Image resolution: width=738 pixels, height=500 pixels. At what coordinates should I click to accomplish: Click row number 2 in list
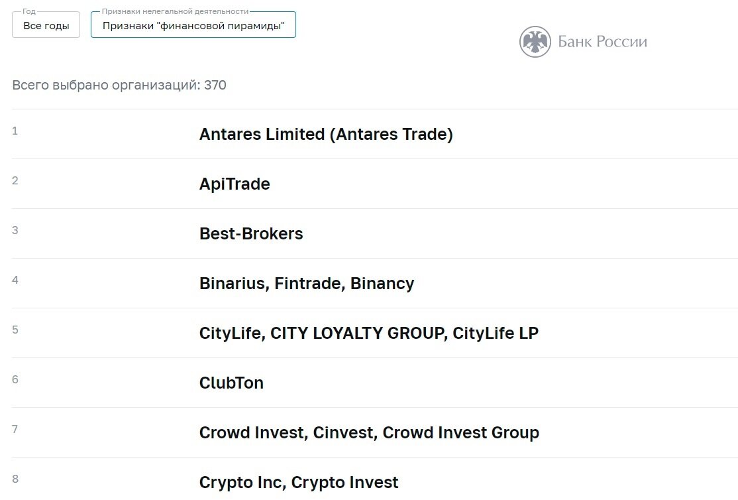[15, 180]
